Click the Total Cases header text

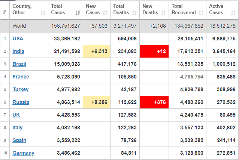coord(58,9)
